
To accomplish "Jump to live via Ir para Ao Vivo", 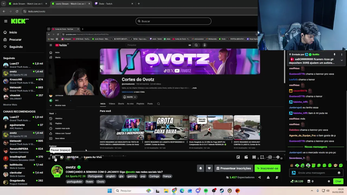I will tap(93, 157).
